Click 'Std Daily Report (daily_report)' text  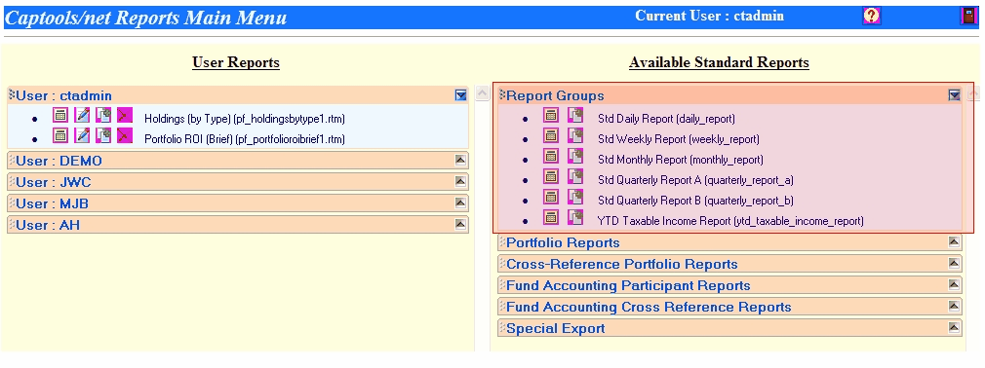tap(666, 119)
